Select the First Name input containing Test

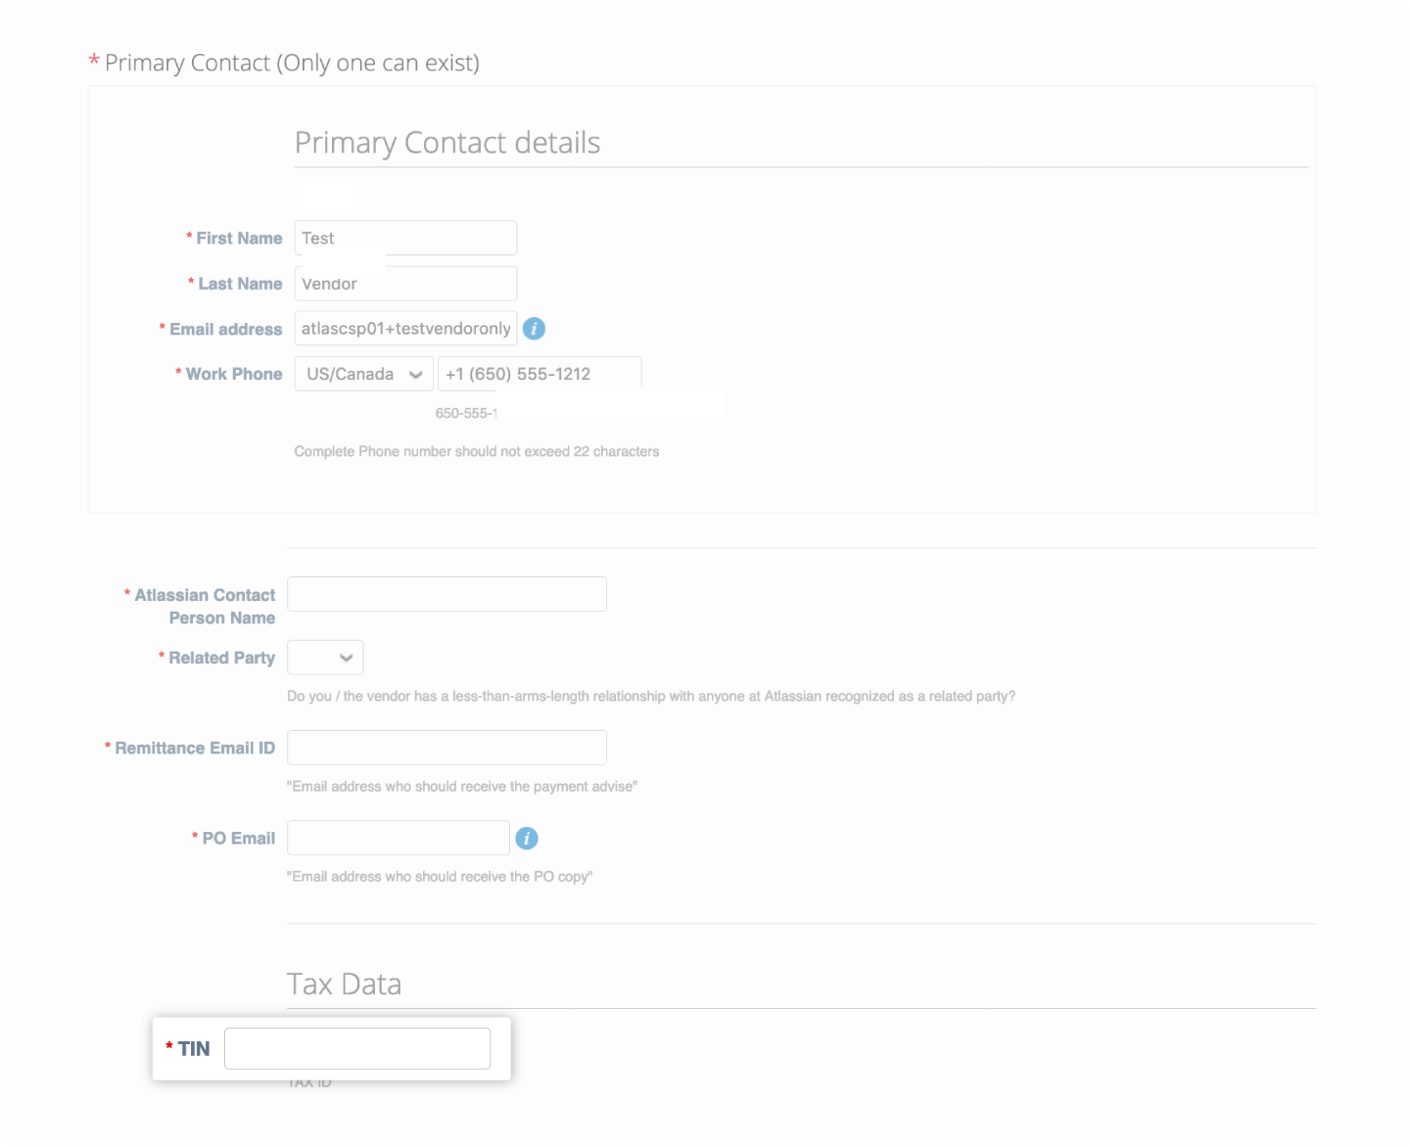(x=405, y=238)
